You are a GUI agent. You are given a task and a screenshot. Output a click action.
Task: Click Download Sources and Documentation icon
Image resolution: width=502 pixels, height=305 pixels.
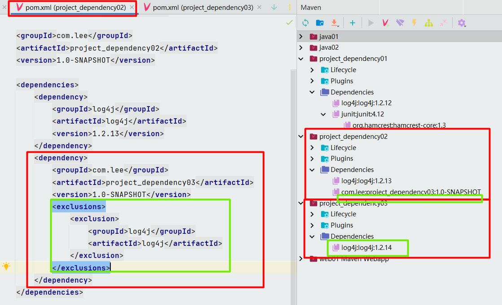click(x=334, y=23)
